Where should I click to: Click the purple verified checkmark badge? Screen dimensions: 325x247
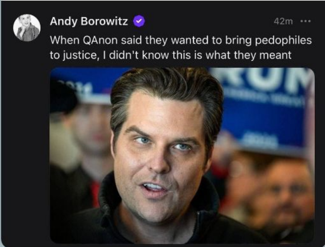(139, 21)
